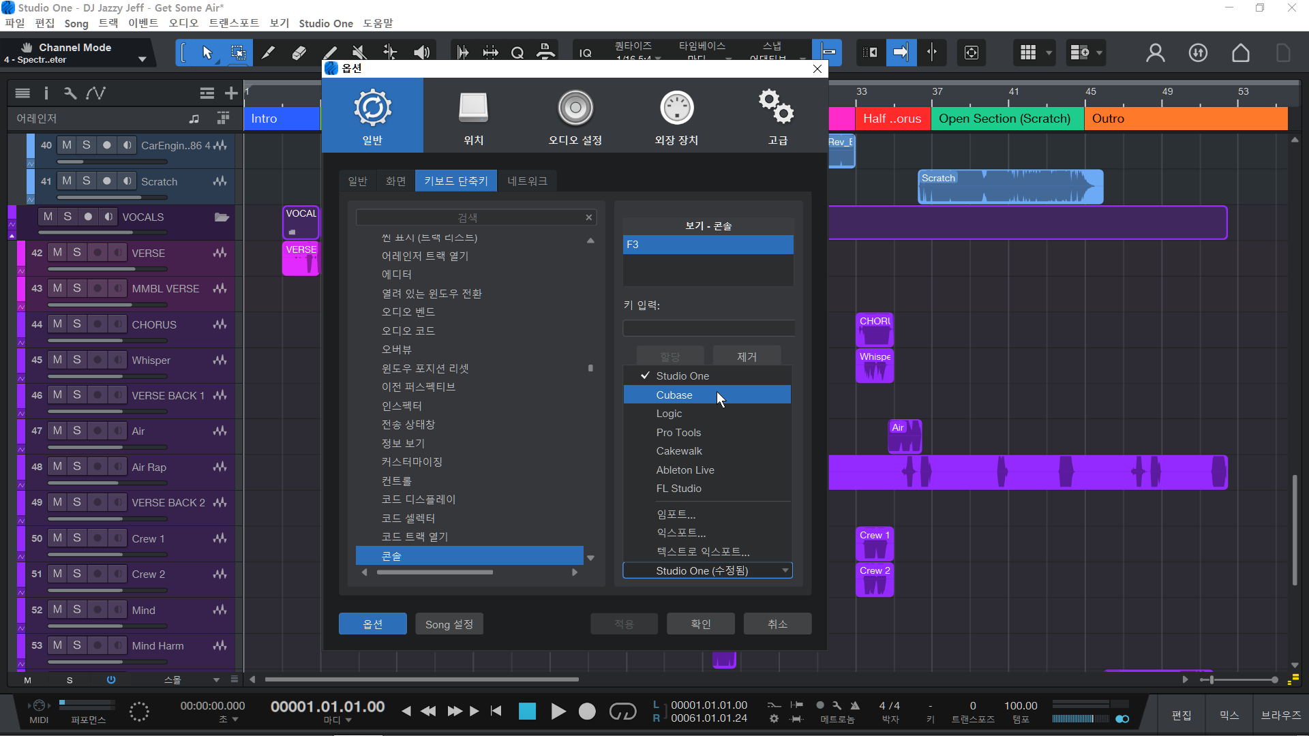The width and height of the screenshot is (1309, 736).
Task: Click the Record button in transport
Action: click(587, 711)
